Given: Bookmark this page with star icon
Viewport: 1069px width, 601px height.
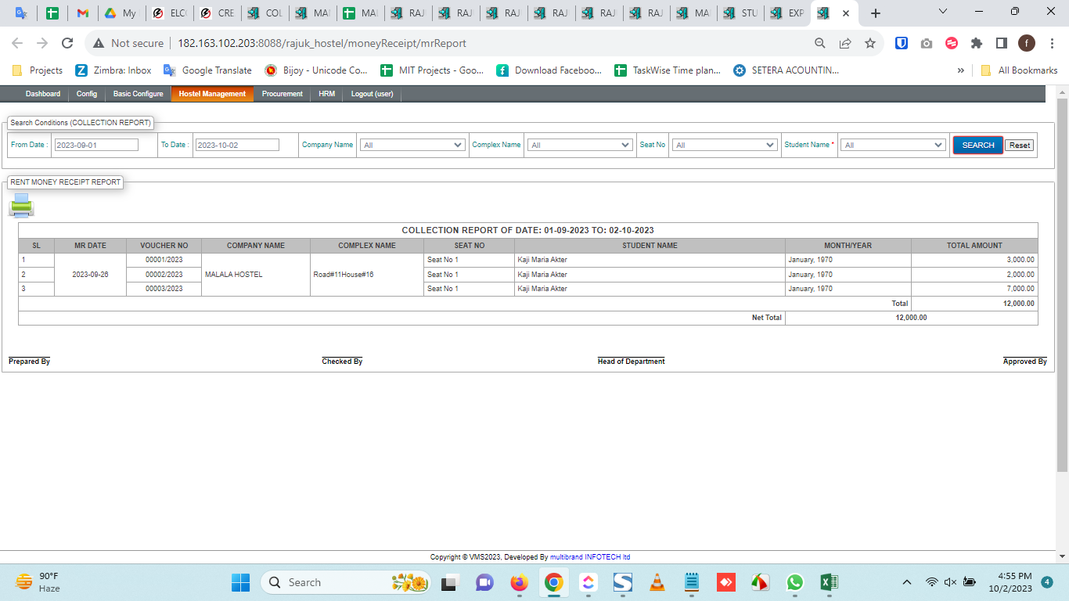Looking at the screenshot, I should coord(869,43).
